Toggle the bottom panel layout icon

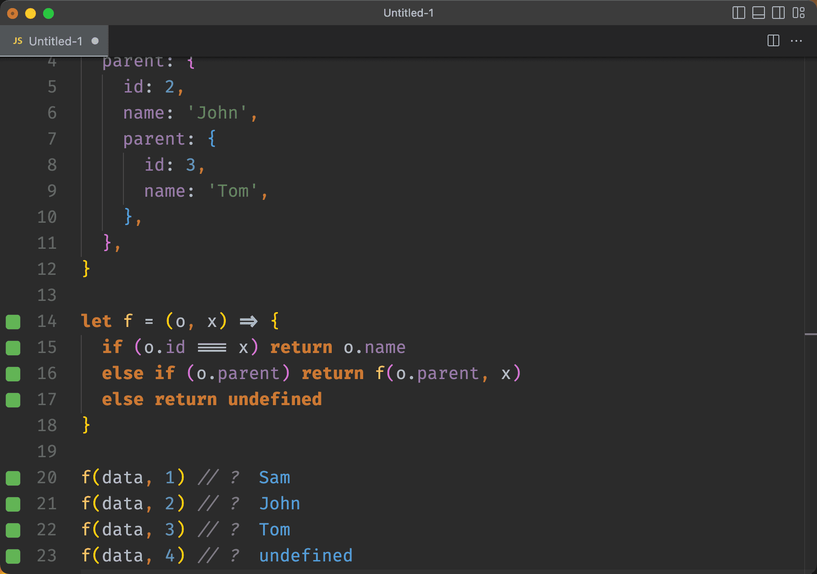758,13
